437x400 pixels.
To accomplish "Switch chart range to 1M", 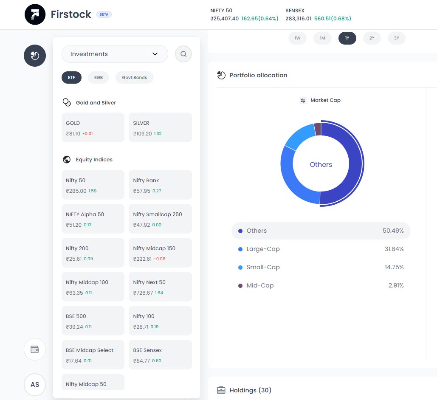I will point(322,38).
